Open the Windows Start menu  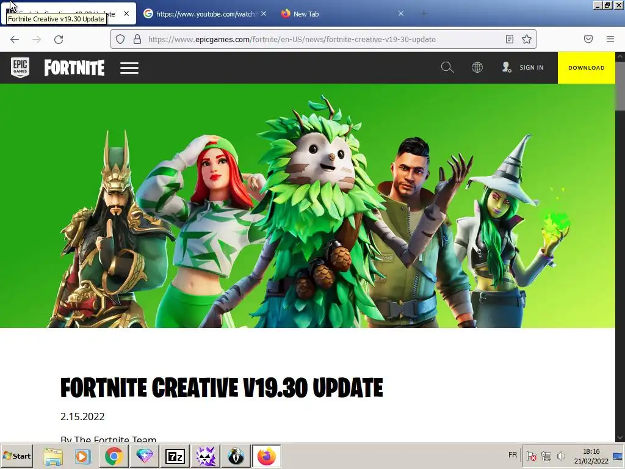click(17, 456)
